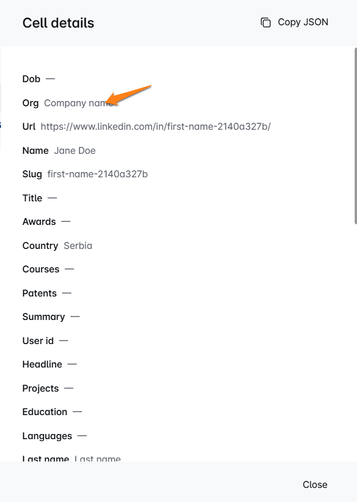This screenshot has height=502, width=357.
Task: Click the Country value Serbia
Action: point(78,245)
